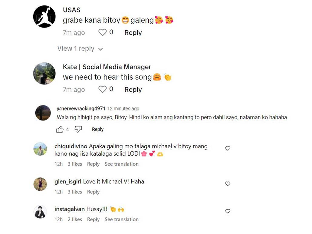
Task: Heart the chiquidivino comment
Action: click(228, 148)
